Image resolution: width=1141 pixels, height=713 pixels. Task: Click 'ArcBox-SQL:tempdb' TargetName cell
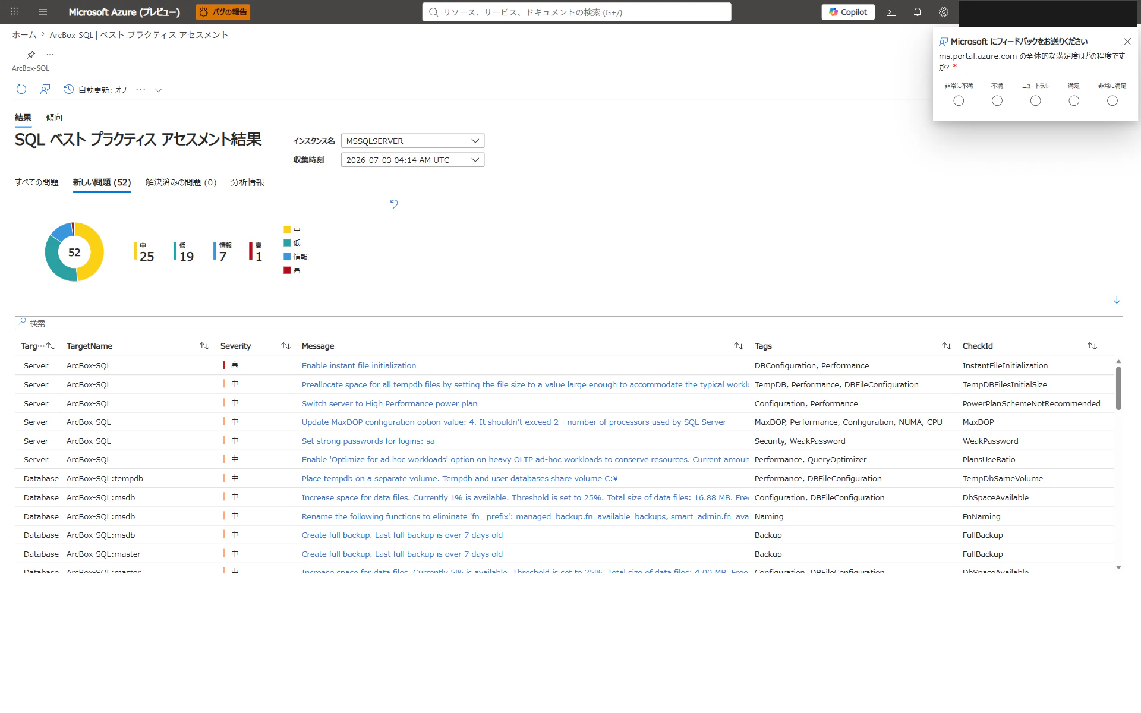pos(105,478)
